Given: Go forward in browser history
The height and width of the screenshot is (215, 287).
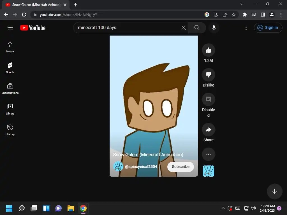Looking at the screenshot, I should click(x=15, y=15).
